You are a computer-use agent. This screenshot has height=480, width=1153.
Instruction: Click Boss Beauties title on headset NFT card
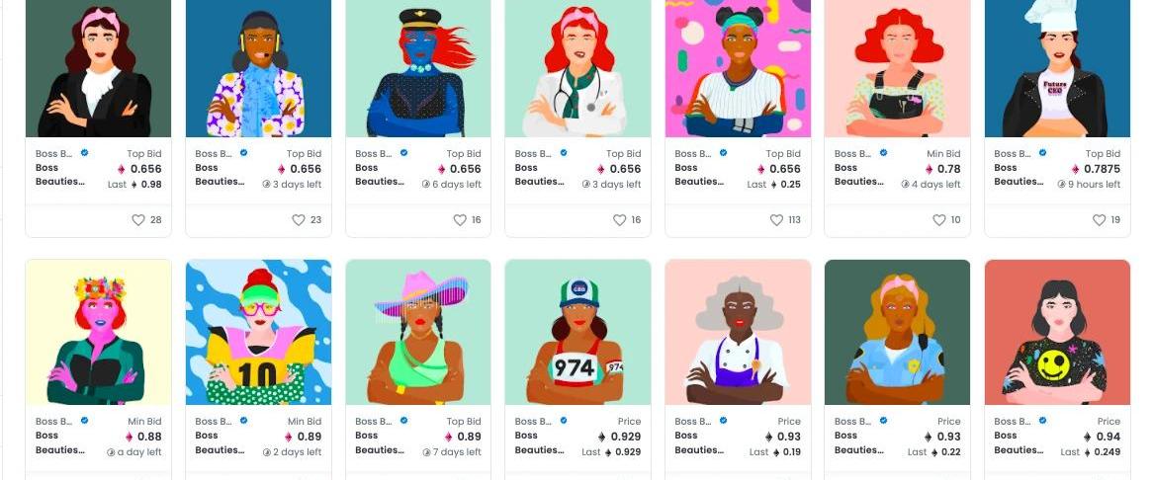[x=220, y=175]
